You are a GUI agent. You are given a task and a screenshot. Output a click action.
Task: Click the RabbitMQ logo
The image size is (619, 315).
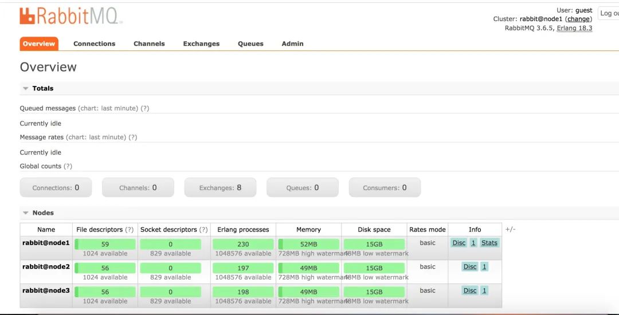(70, 17)
